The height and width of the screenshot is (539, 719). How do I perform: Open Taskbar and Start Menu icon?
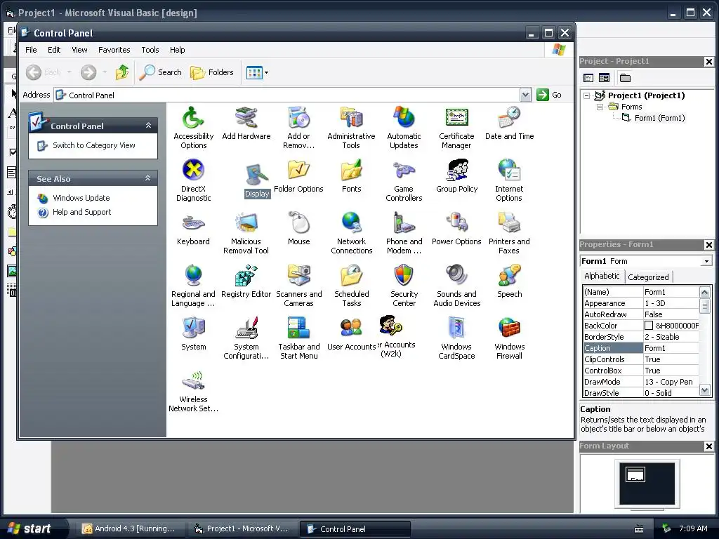tap(298, 338)
